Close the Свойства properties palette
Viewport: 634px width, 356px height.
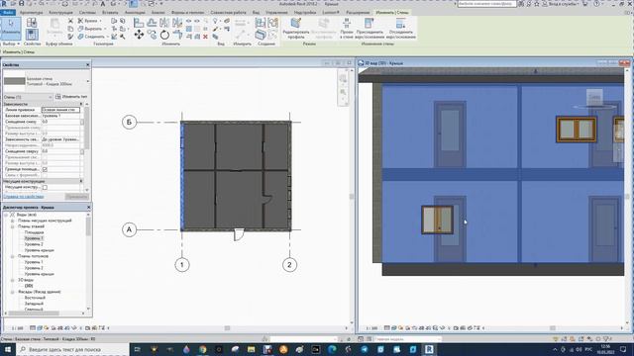(x=88, y=65)
